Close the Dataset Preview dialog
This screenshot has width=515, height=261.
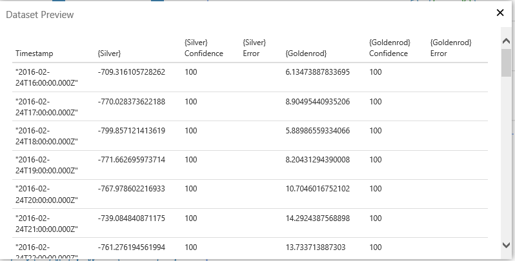(x=500, y=13)
